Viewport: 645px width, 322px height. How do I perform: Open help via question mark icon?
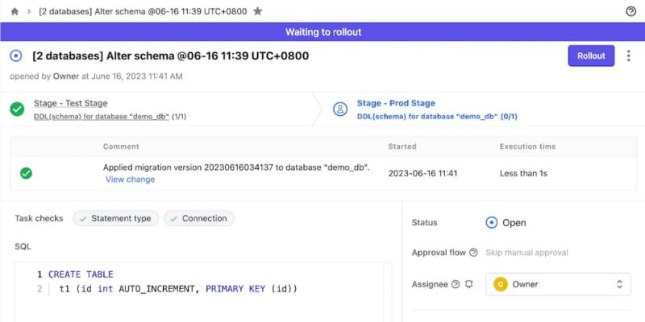pos(630,11)
